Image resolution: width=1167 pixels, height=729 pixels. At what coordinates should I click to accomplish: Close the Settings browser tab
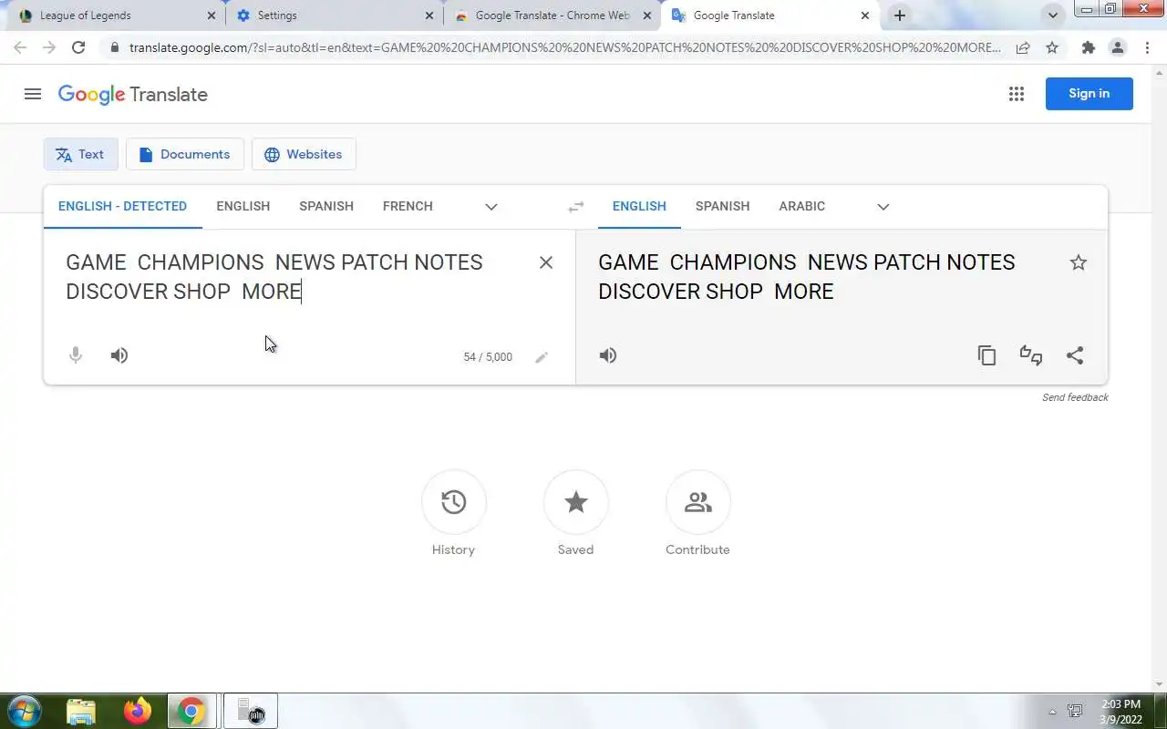pyautogui.click(x=429, y=15)
